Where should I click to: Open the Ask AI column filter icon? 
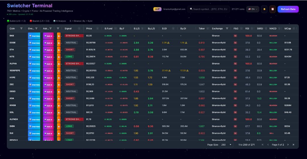click(50, 28)
